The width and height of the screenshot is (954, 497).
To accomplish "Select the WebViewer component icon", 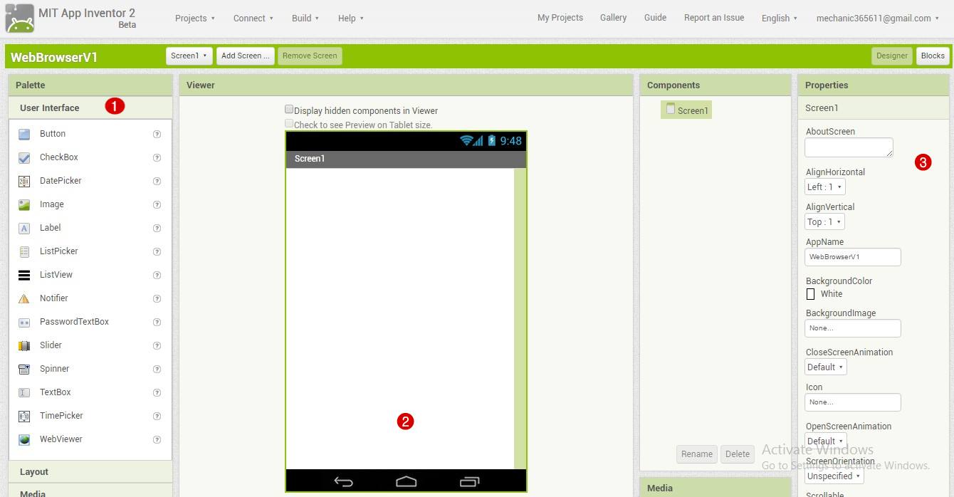I will [24, 439].
